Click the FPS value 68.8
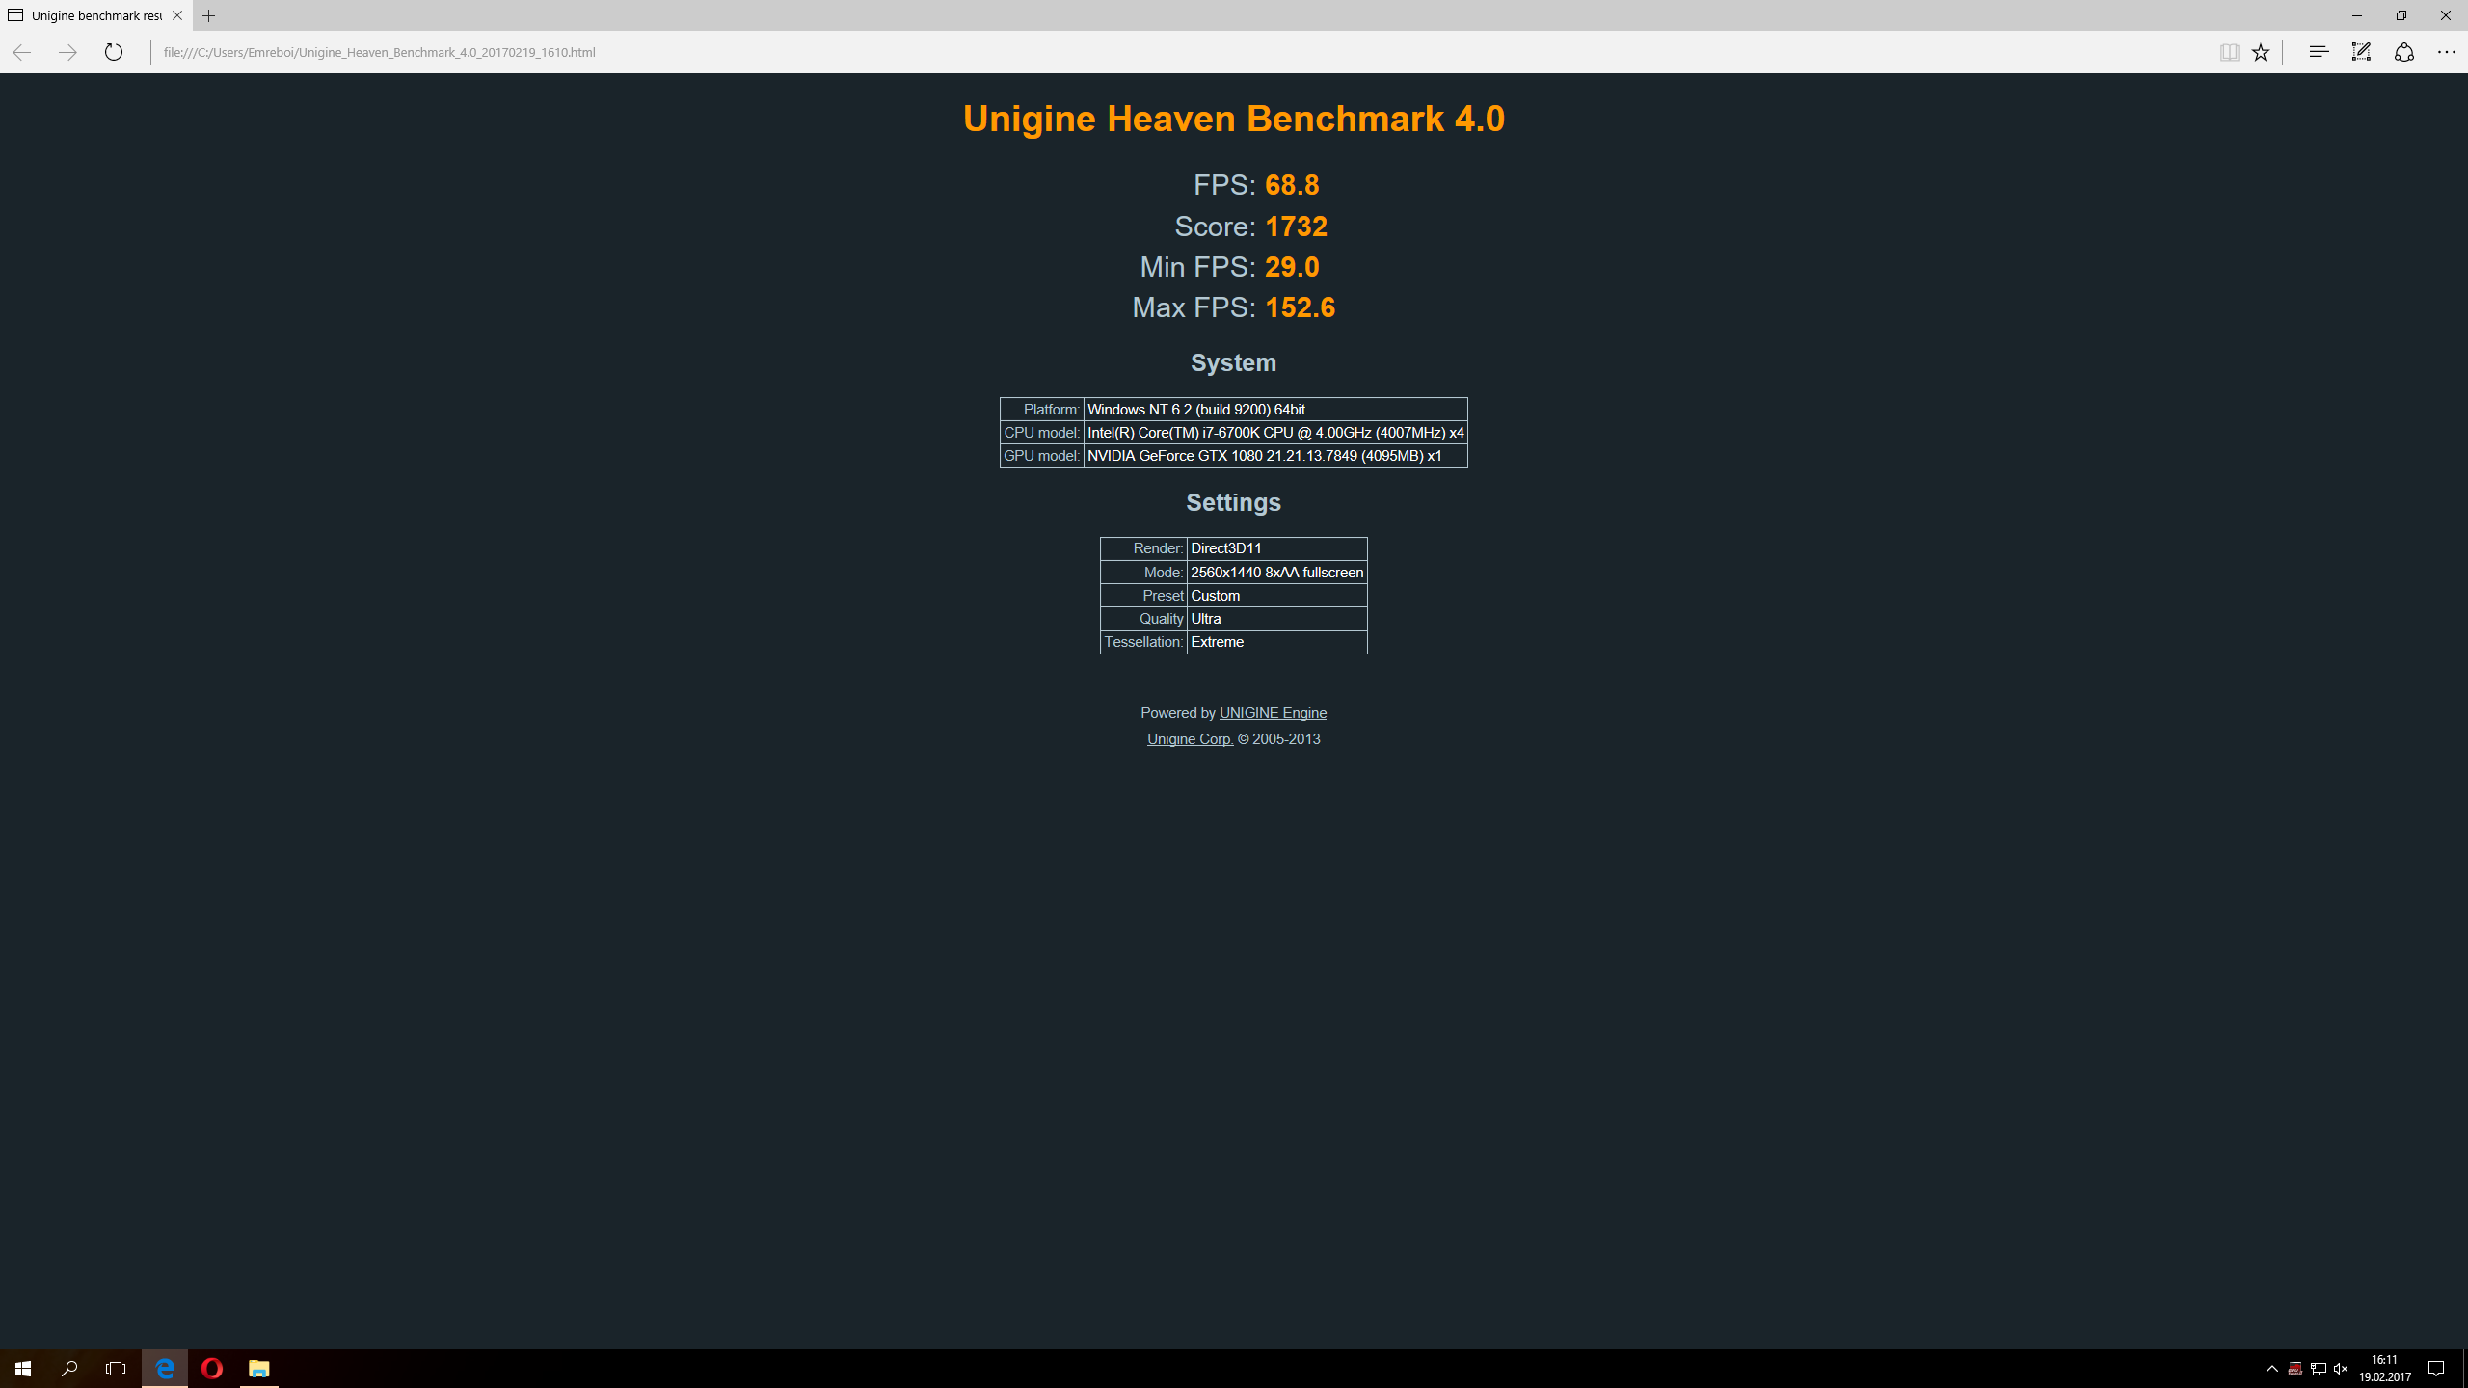 point(1292,185)
